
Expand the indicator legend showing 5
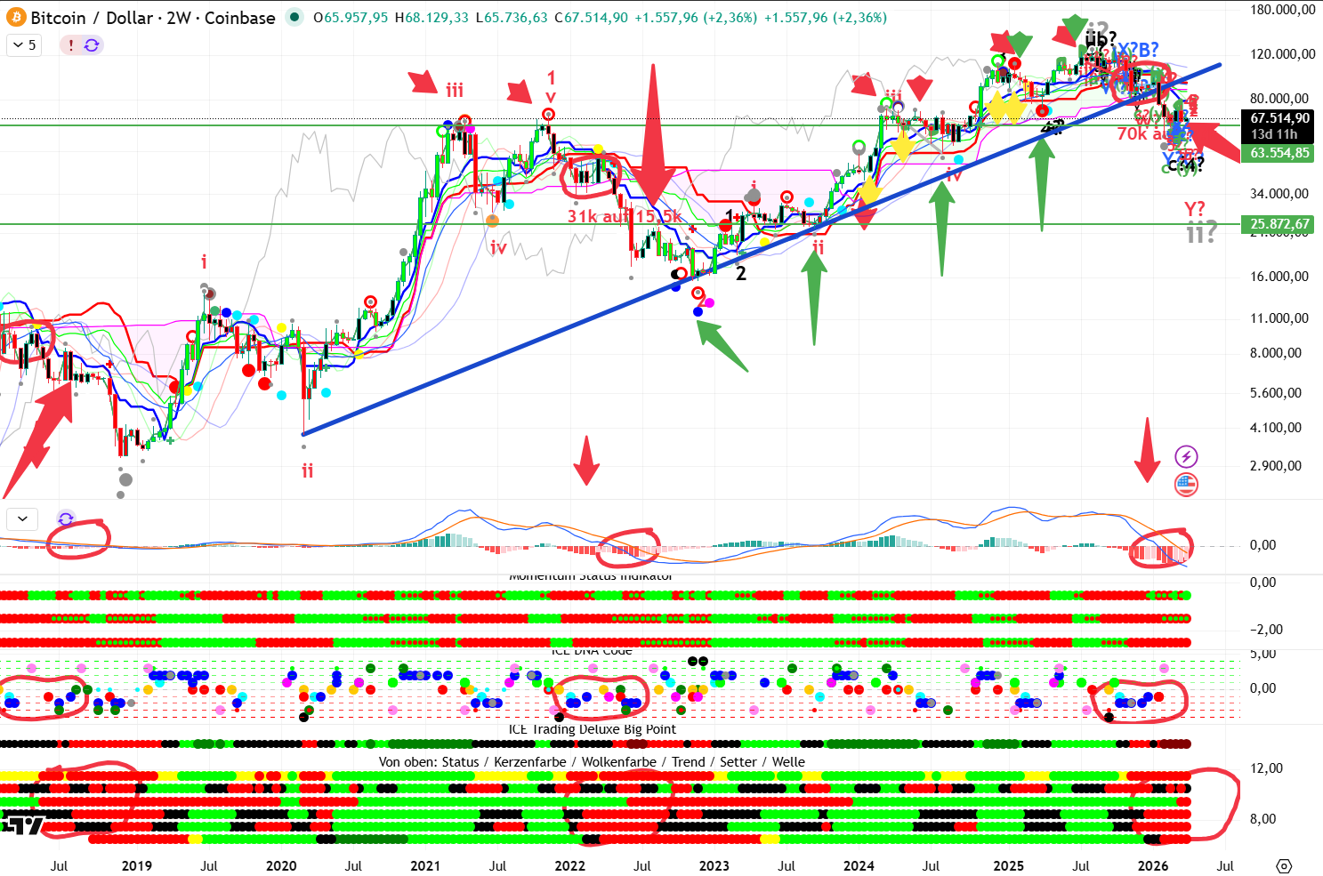pos(24,45)
